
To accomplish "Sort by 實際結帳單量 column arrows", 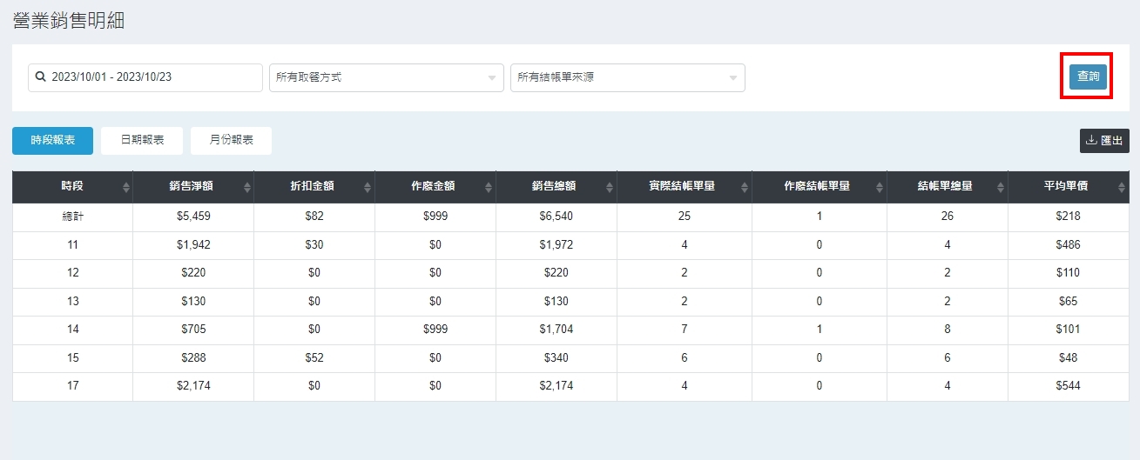I will coord(745,187).
